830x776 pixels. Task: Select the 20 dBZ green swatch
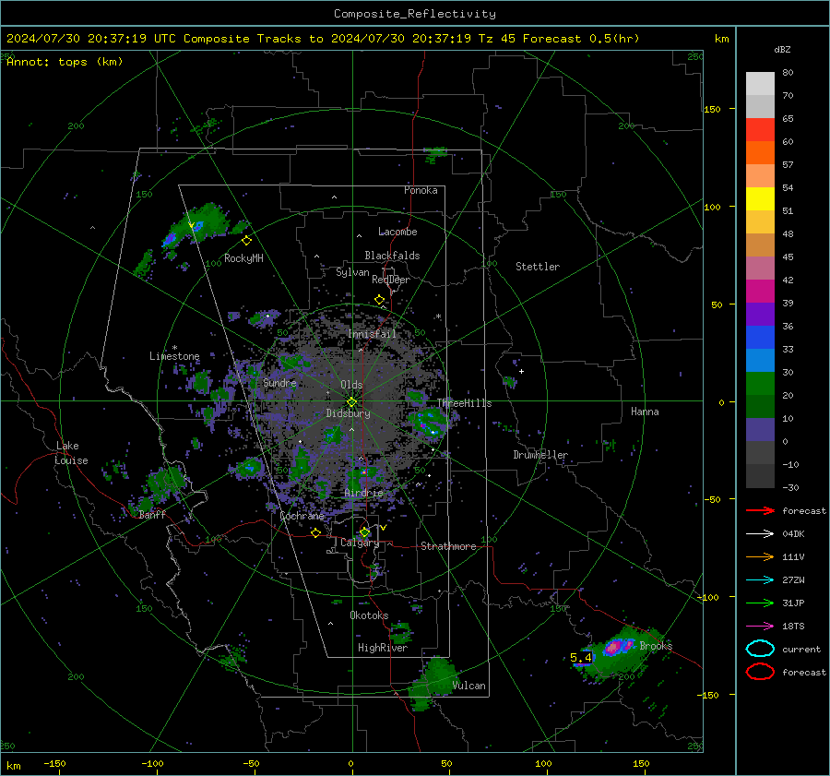(x=760, y=407)
